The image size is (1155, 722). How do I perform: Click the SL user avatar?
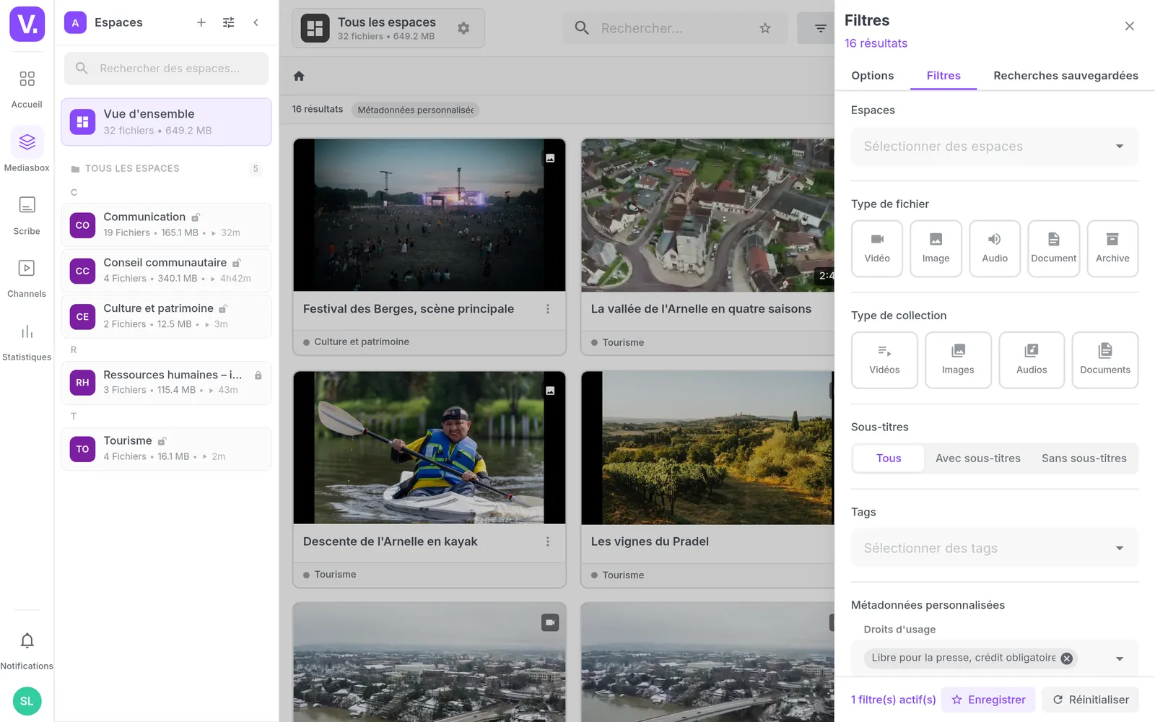pyautogui.click(x=27, y=701)
